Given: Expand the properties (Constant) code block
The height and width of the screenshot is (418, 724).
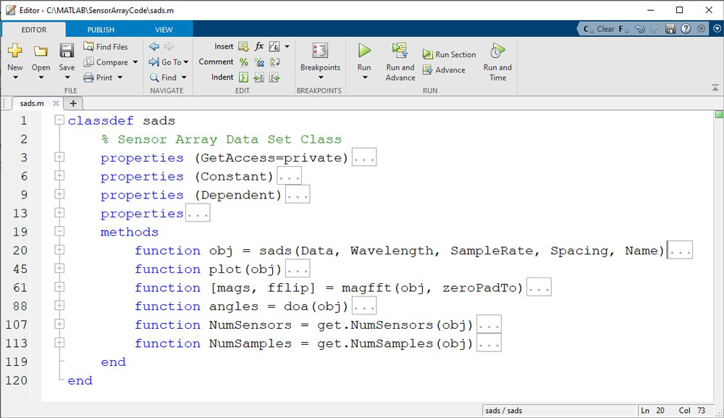Looking at the screenshot, I should [x=59, y=176].
